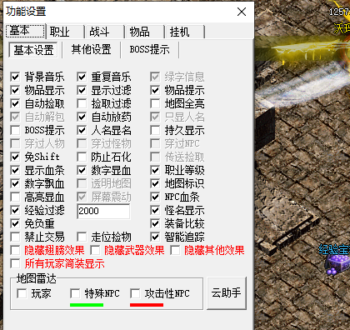Select the 基本设置 sub-tab

[x=33, y=50]
